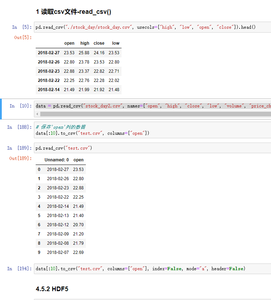Click the value 20.70 in Out[189] table

[x=78, y=225]
